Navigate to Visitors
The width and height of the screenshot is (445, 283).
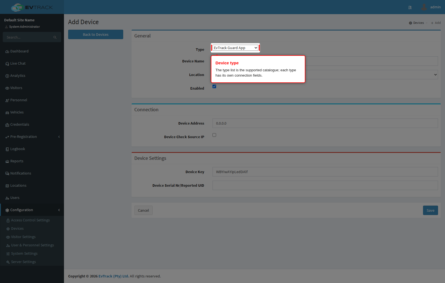click(32, 88)
